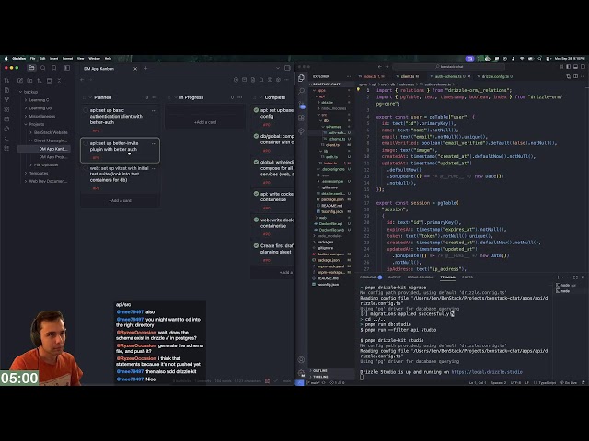Viewport: 589px width, 441px height.
Task: Create a new terminal with the plus icon
Action: tap(559, 277)
